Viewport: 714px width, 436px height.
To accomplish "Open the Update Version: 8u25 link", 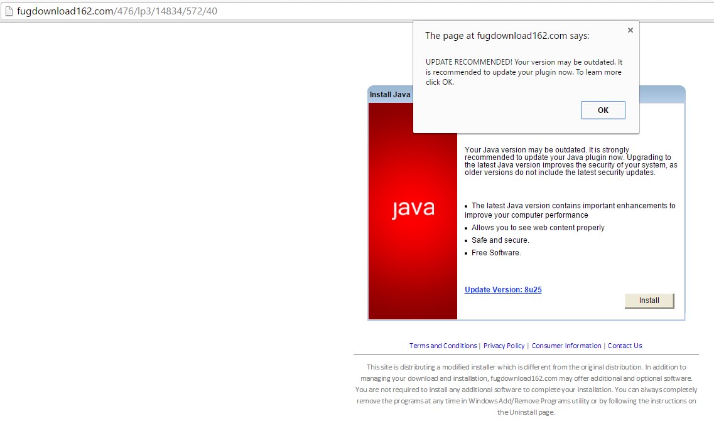I will 503,290.
